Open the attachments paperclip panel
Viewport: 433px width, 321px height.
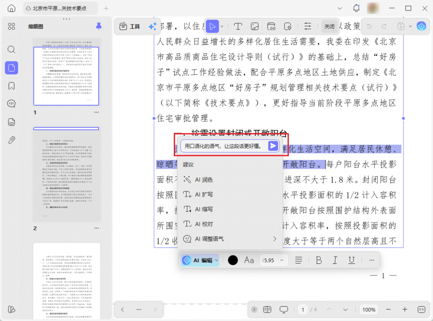[x=11, y=140]
